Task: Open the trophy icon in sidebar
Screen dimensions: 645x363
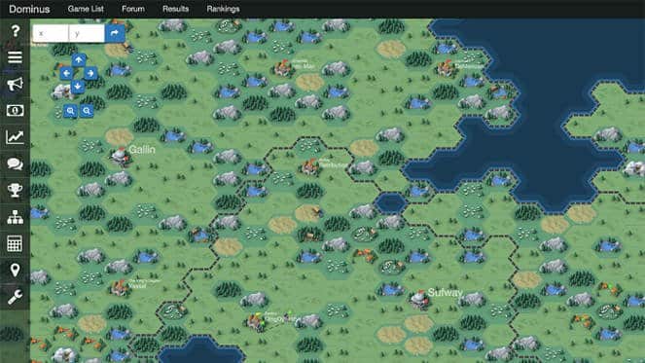Action: point(15,190)
